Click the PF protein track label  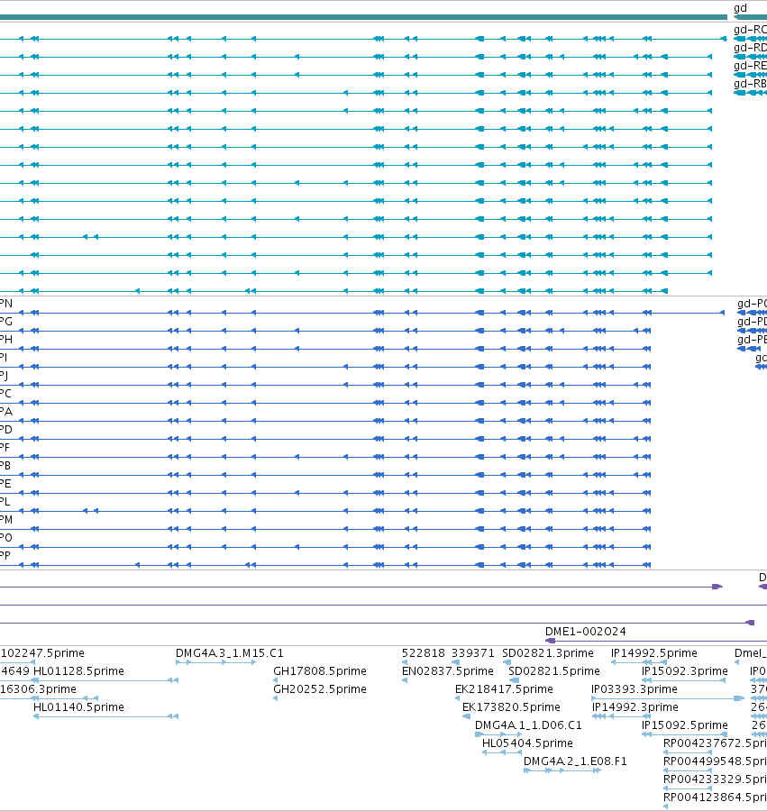tap(5, 448)
